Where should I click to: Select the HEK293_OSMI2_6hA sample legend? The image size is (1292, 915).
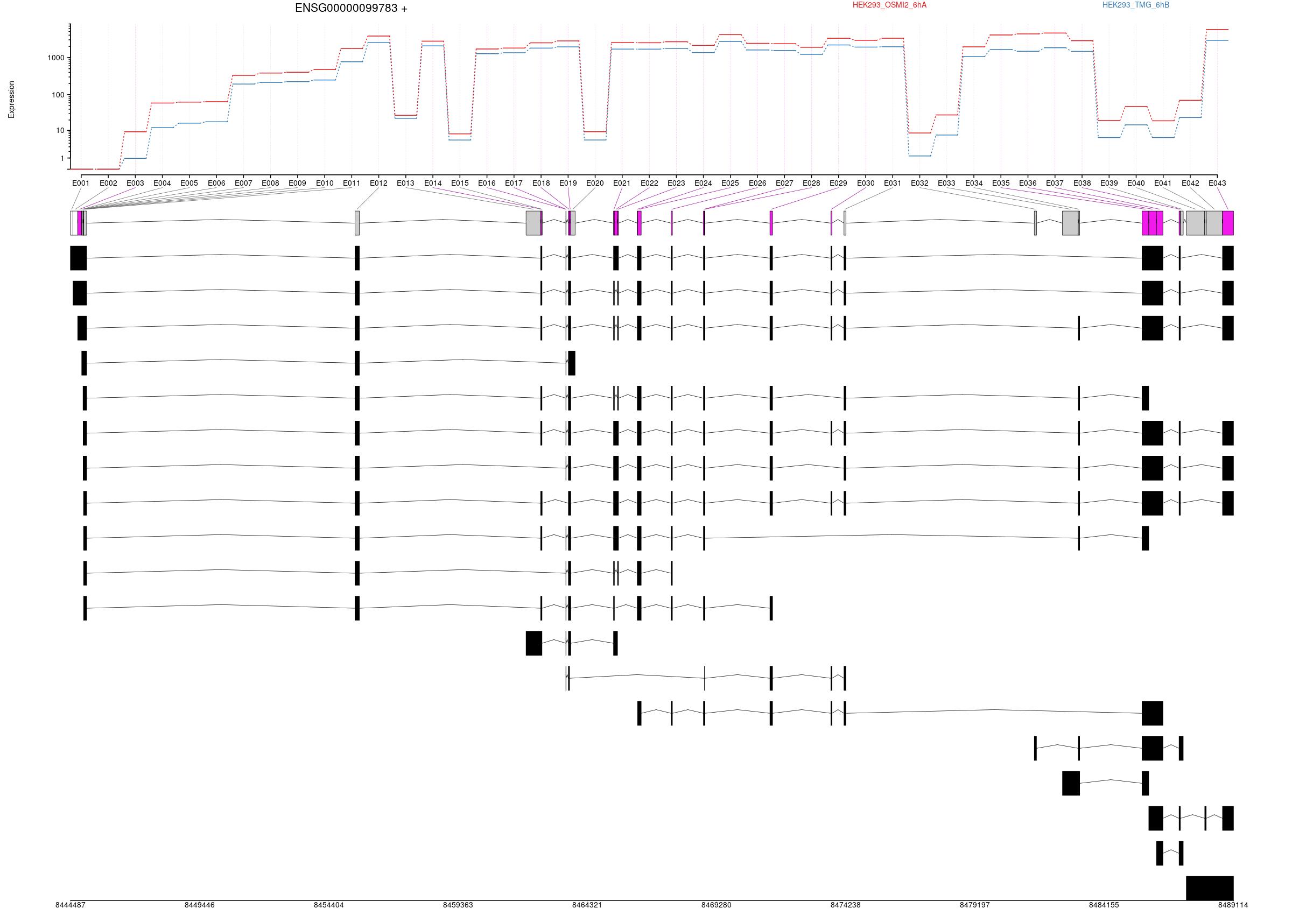click(889, 5)
